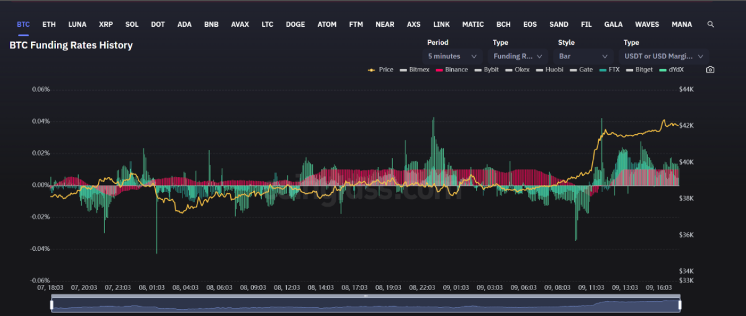Expand the Type dropdown showing Funding R...
746x316 pixels.
[518, 56]
